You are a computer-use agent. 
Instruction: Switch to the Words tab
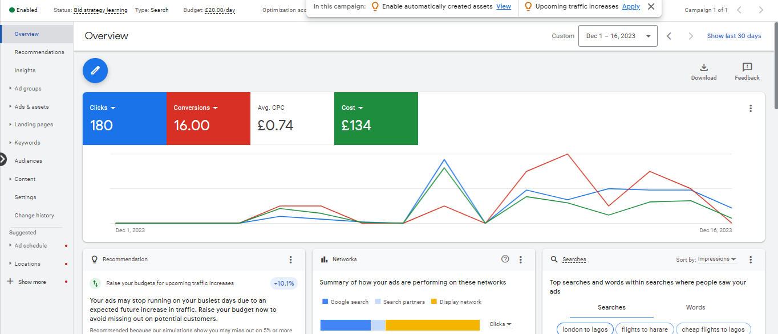click(x=695, y=307)
